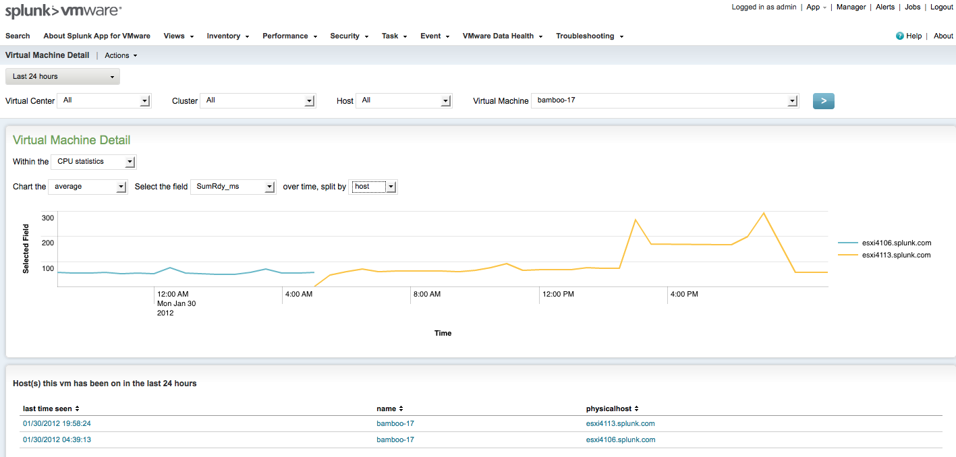This screenshot has width=956, height=457.
Task: Go to the Manager link
Action: (851, 7)
